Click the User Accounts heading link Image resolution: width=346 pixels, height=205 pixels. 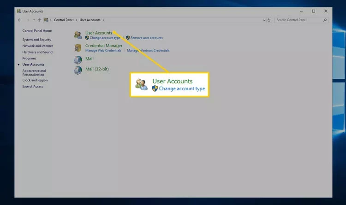coord(99,33)
